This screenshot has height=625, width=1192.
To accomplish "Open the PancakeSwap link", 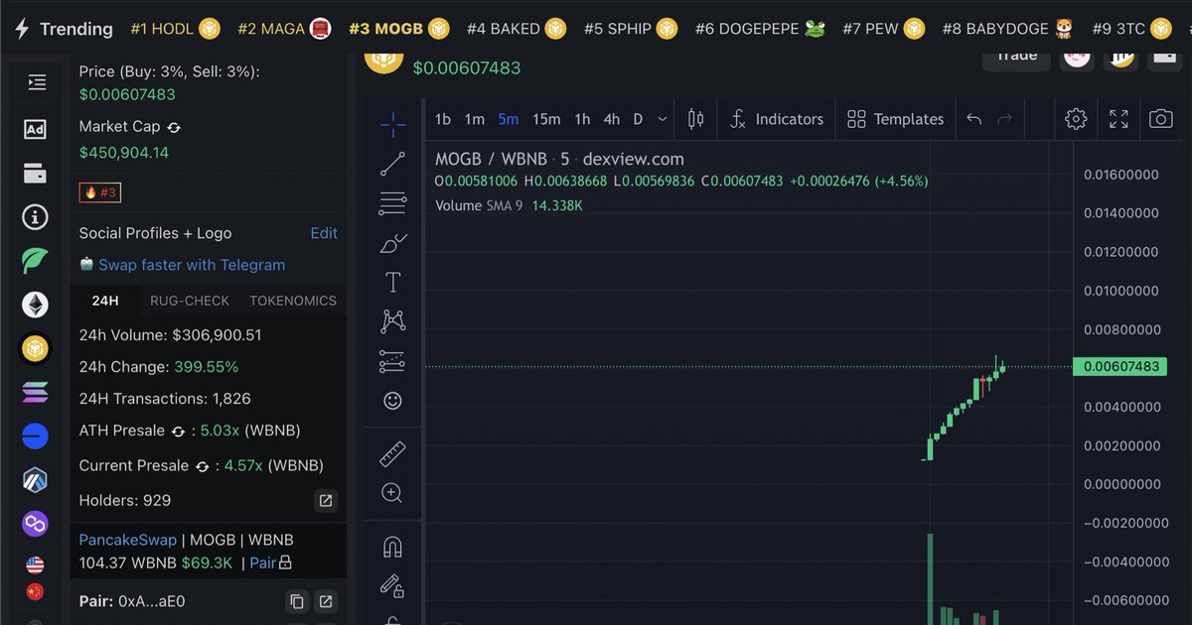I will tap(128, 541).
